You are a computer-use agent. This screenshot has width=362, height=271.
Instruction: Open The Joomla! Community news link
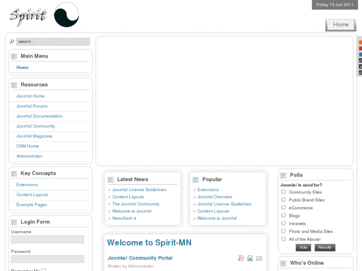point(136,204)
